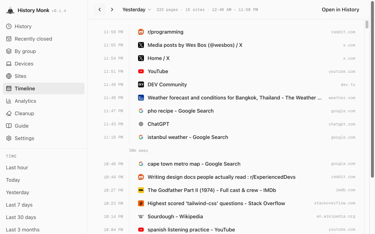Click the book icon beside Guide
The image size is (375, 234).
[x=9, y=126]
